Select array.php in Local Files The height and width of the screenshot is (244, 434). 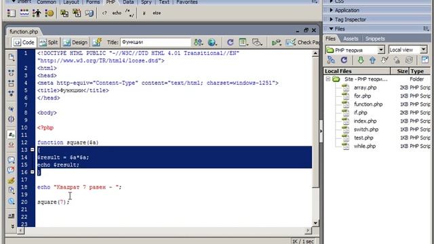(365, 87)
